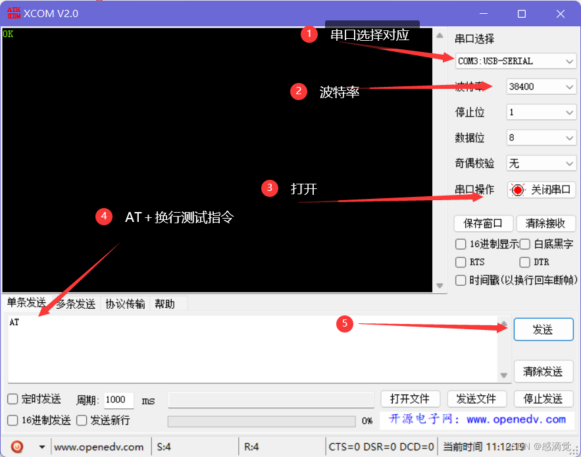Viewport: 581px width, 457px height.
Task: Click www.openedv.com in the status bar
Action: 99,446
